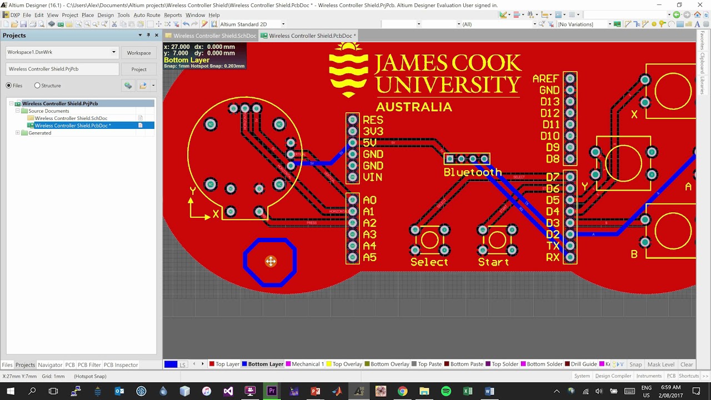Click the project options folder icon
Viewport: 711px width, 400px height.
pyautogui.click(x=143, y=86)
